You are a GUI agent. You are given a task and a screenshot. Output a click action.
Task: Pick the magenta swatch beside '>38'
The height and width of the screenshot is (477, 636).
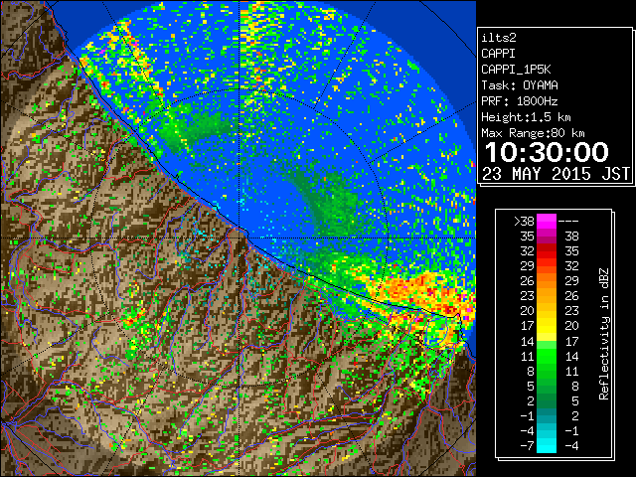[x=547, y=222]
